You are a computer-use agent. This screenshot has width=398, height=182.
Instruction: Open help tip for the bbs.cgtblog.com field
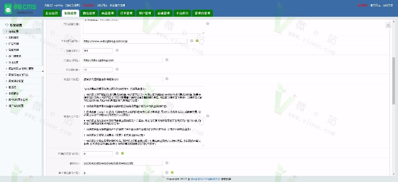point(167,60)
